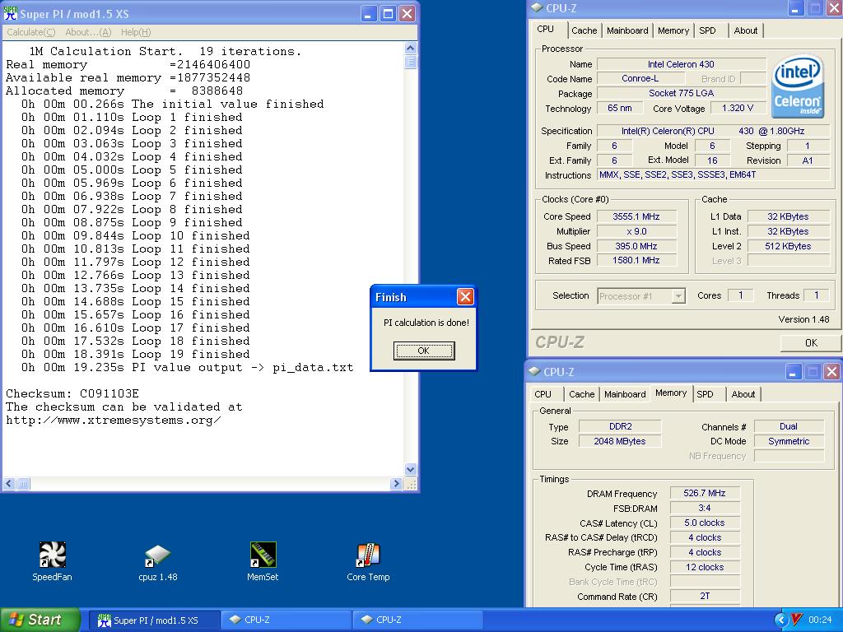
Task: Click Super PI vertical scrollbar up arrow
Action: click(x=410, y=48)
